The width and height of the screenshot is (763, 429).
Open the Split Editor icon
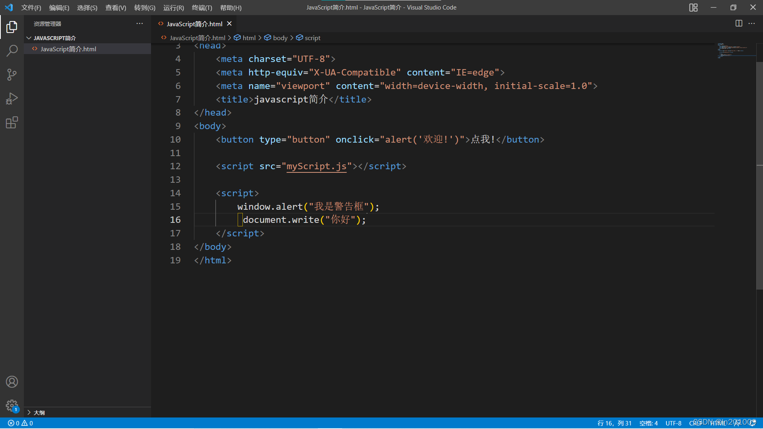point(739,23)
